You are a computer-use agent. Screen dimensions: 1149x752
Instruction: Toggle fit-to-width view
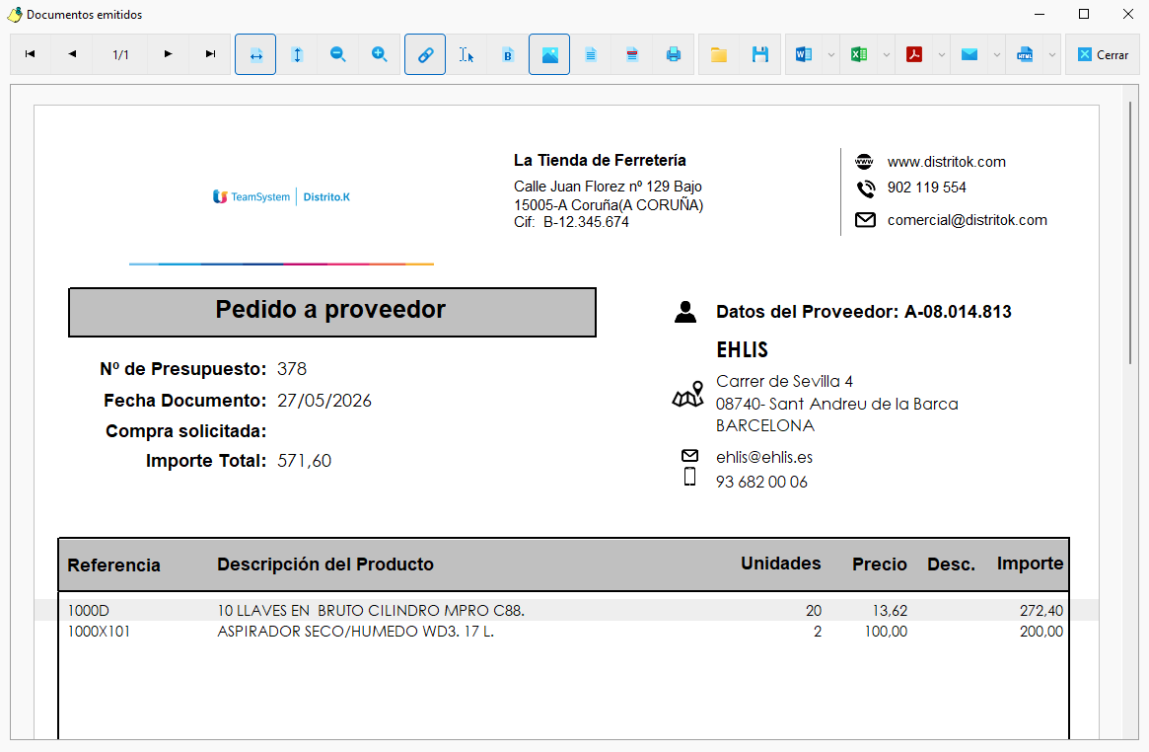[255, 54]
